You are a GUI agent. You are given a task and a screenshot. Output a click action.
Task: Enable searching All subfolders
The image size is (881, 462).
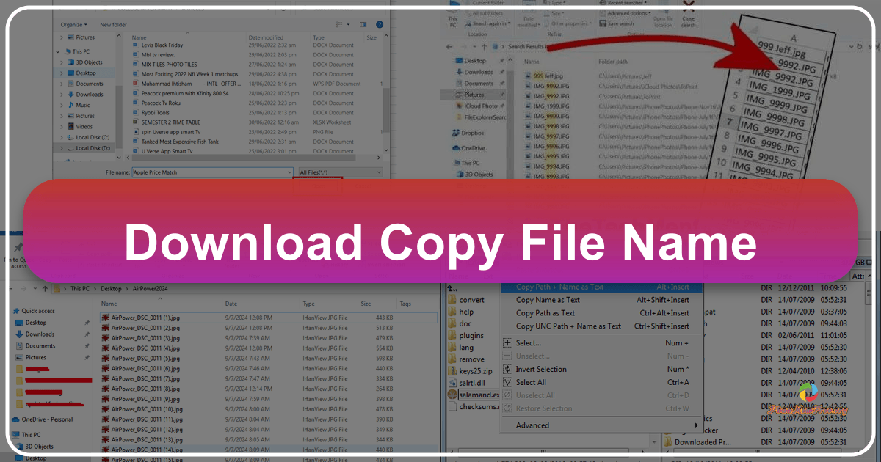(x=487, y=12)
